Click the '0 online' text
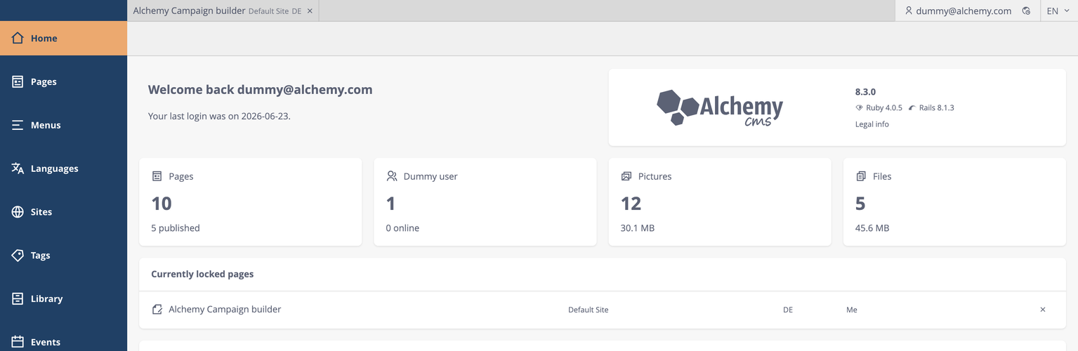The image size is (1078, 351). point(402,228)
